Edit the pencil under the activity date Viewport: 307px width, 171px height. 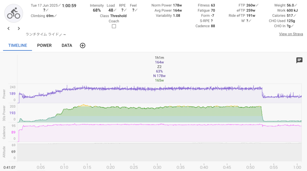[47, 10]
